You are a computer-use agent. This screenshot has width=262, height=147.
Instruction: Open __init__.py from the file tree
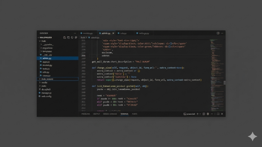[x=47, y=55]
